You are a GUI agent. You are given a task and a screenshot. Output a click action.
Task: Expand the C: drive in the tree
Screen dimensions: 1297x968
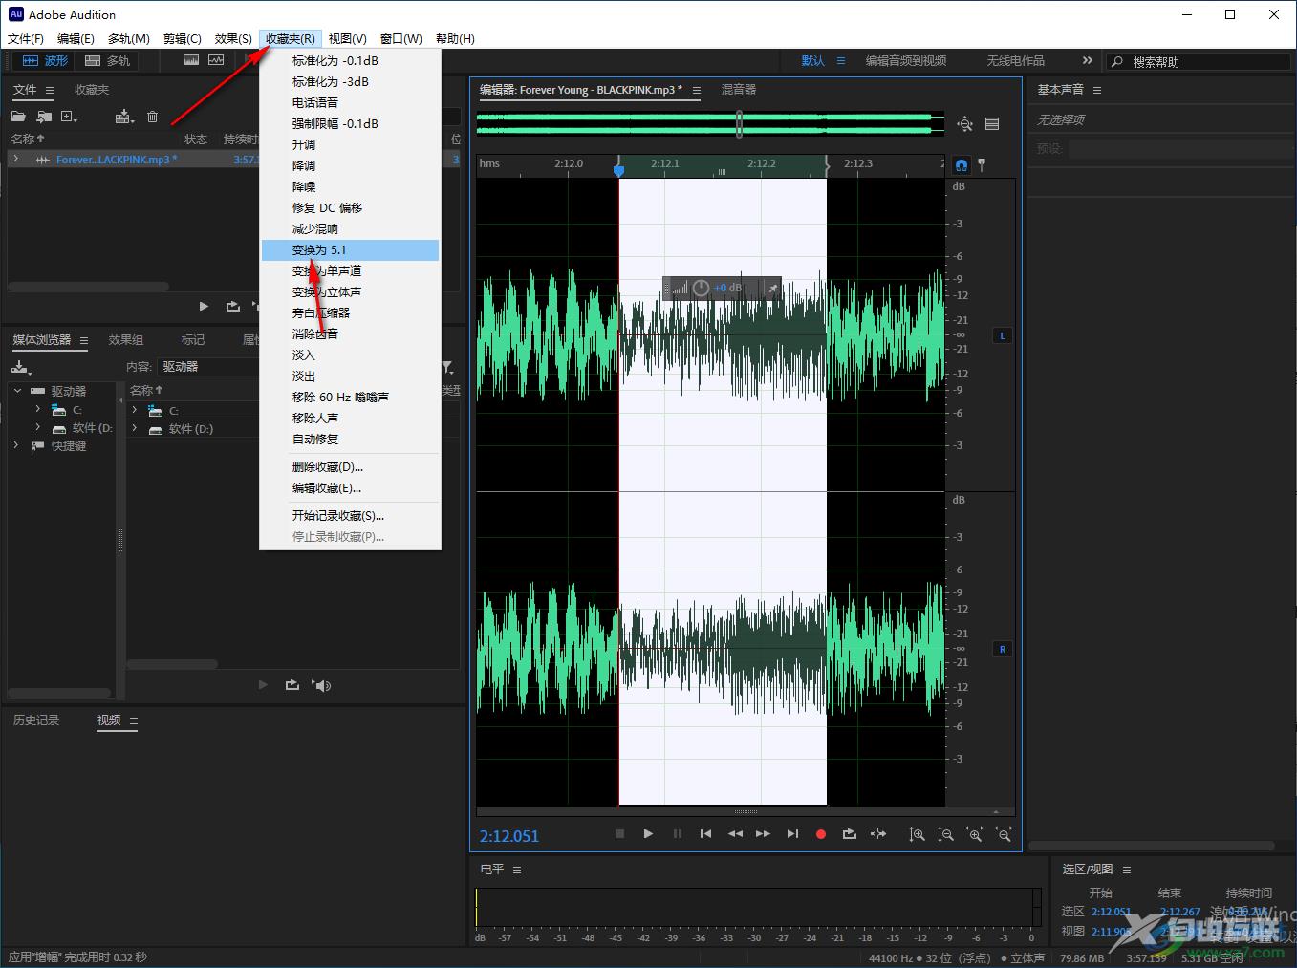pyautogui.click(x=38, y=409)
